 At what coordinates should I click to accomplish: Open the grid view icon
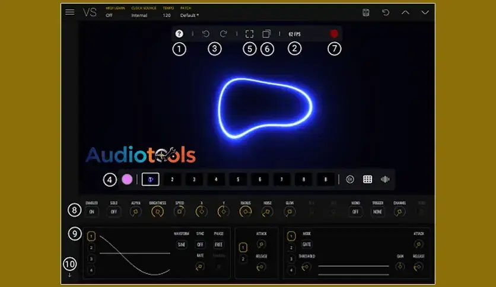click(x=367, y=179)
